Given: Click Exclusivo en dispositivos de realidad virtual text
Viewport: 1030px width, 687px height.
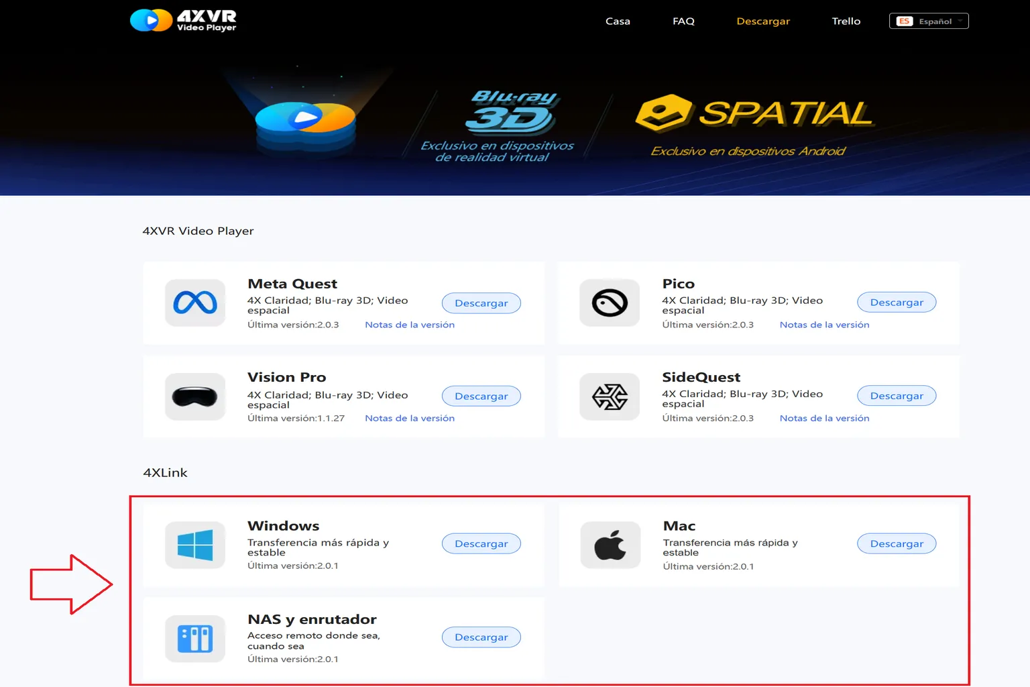Looking at the screenshot, I should tap(497, 151).
